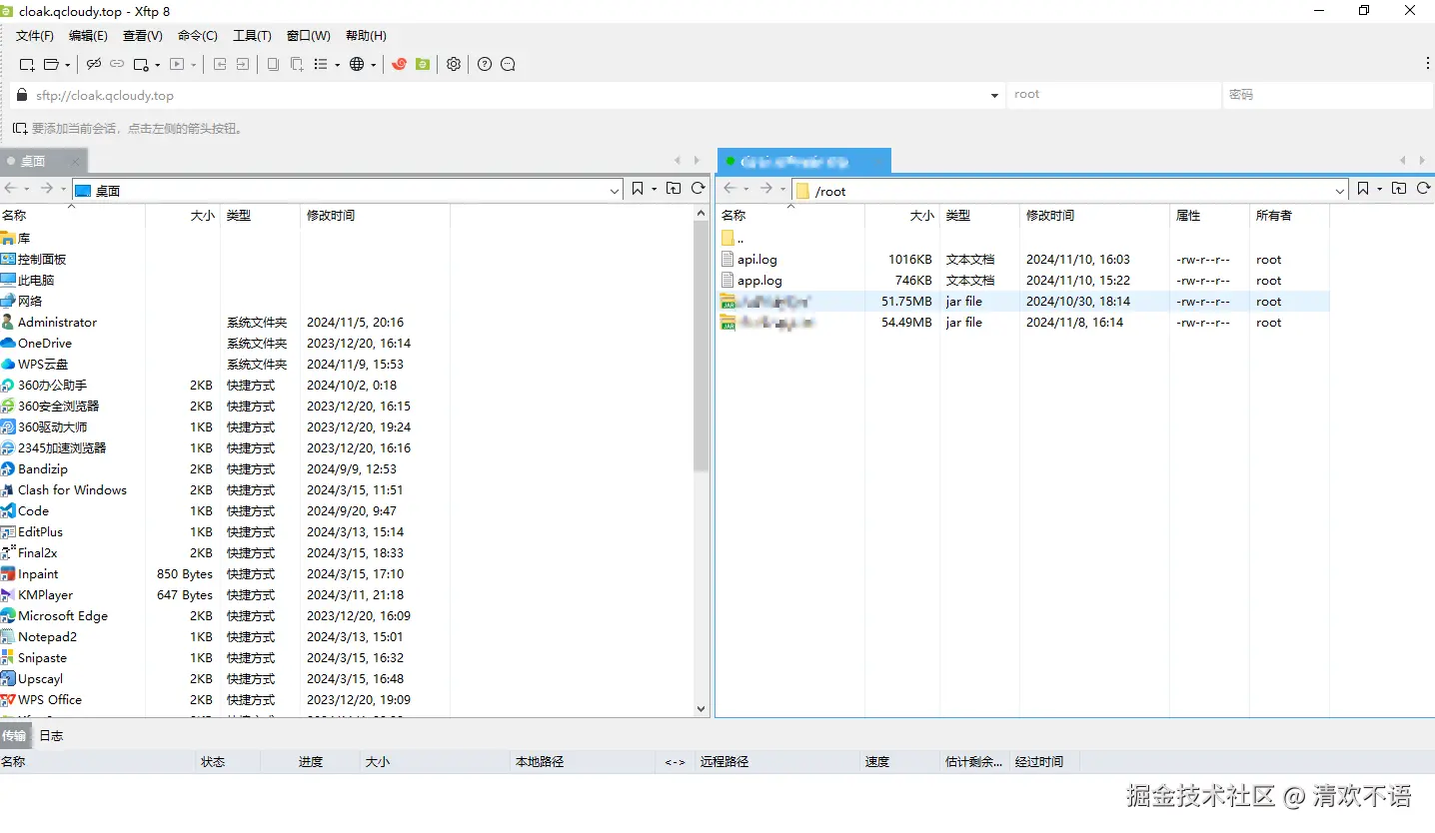1435x833 pixels.
Task: Click the transfer-left arrow toolbar icon
Action: (221, 65)
